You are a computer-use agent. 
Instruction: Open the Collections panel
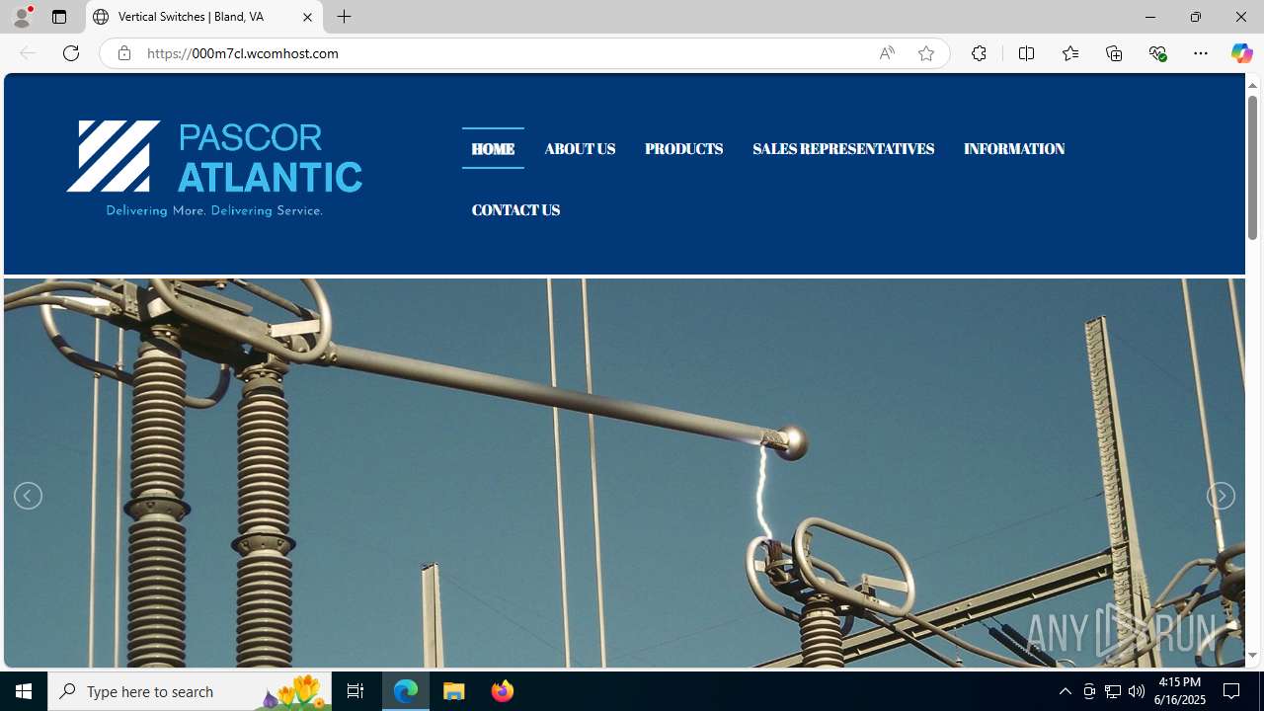(1114, 53)
